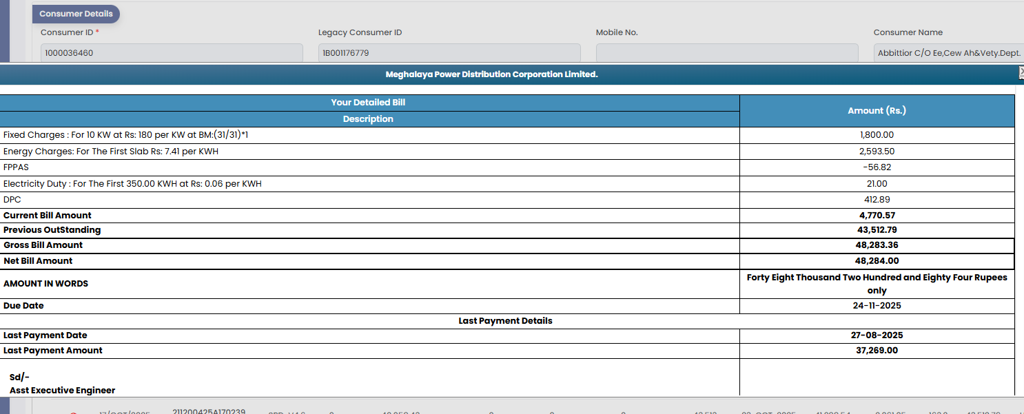Focus the Legacy Consumer ID field
Viewport: 1024px width, 414px height.
coord(449,53)
